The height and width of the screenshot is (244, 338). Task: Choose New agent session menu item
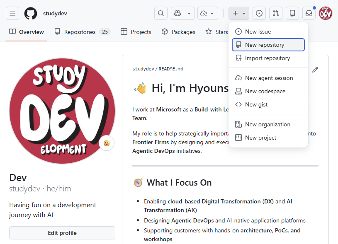coord(268,78)
